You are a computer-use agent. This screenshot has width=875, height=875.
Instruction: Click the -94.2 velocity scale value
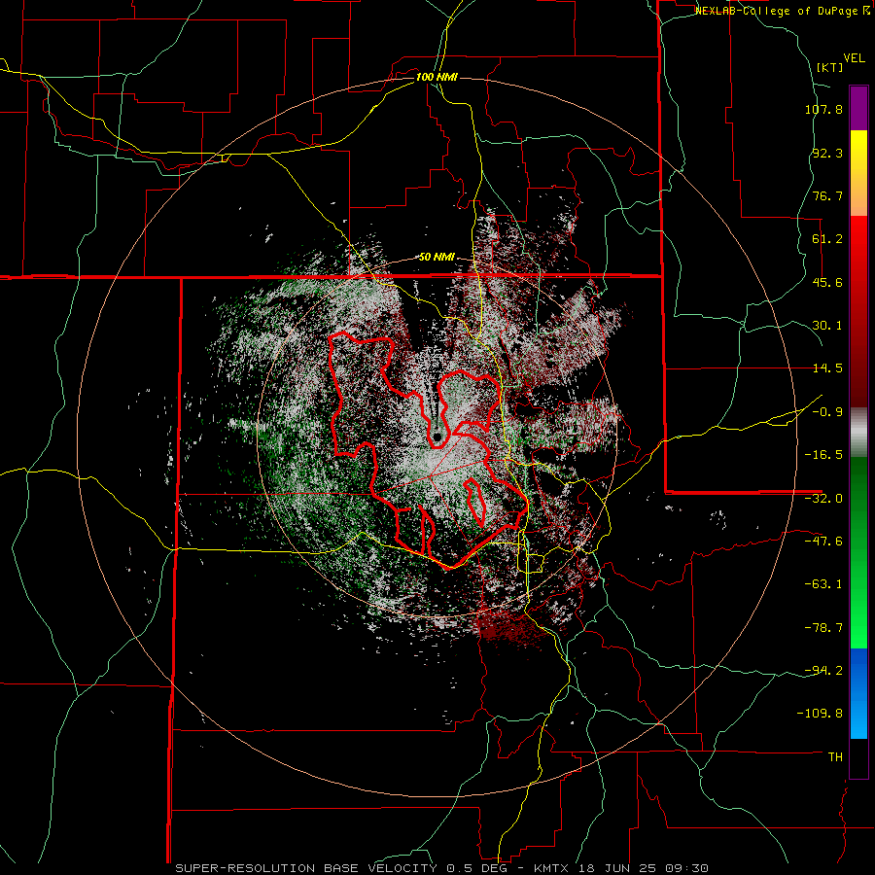(x=823, y=671)
